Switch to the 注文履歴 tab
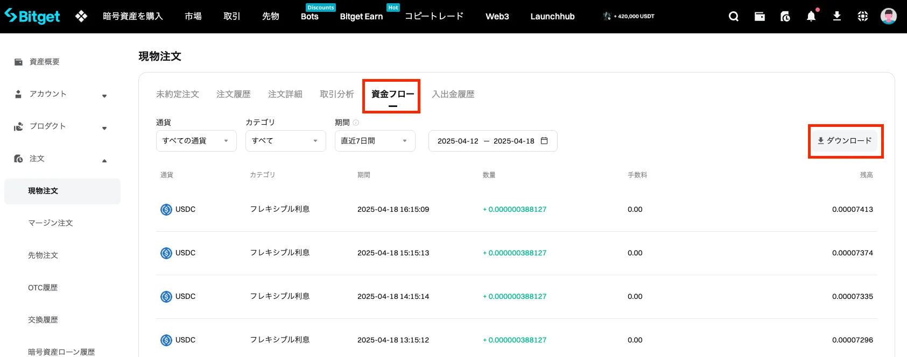 pyautogui.click(x=233, y=94)
